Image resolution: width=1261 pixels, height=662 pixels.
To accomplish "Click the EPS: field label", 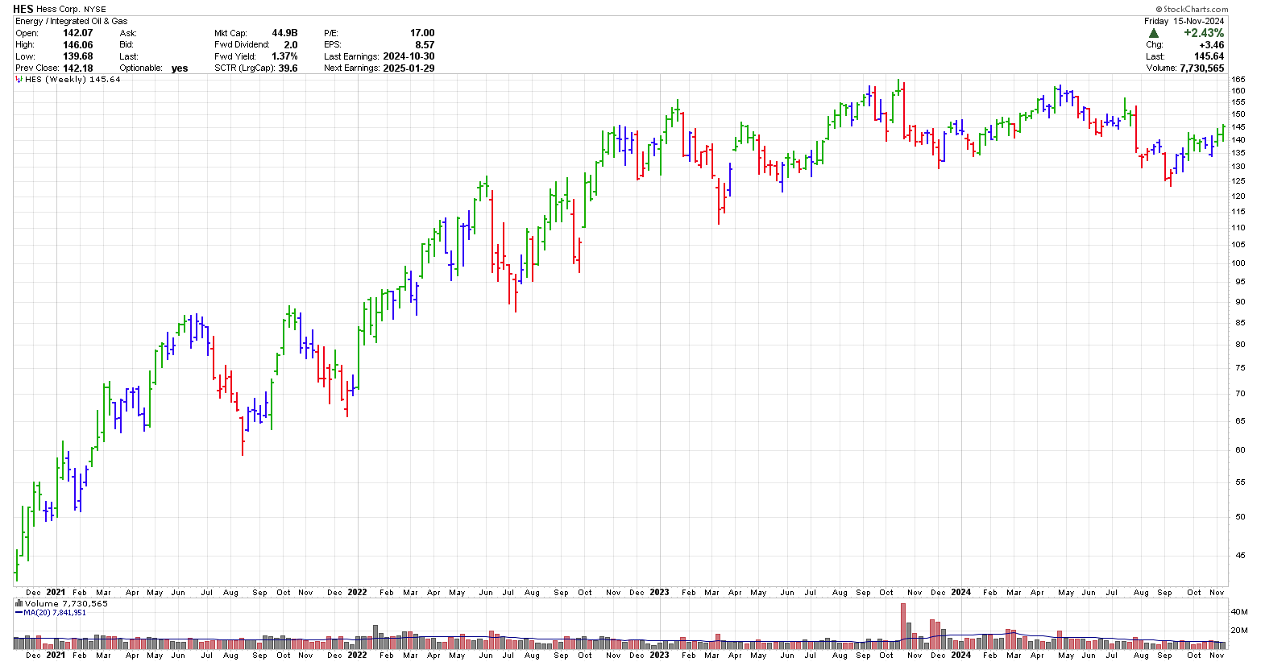I will 334,45.
